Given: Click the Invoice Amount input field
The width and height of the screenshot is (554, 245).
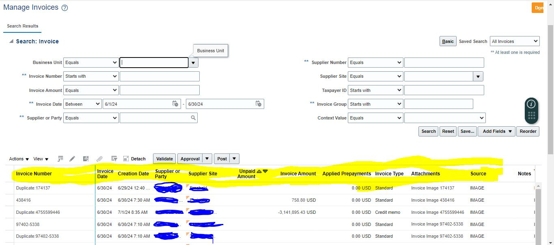Looking at the screenshot, I should pos(160,90).
